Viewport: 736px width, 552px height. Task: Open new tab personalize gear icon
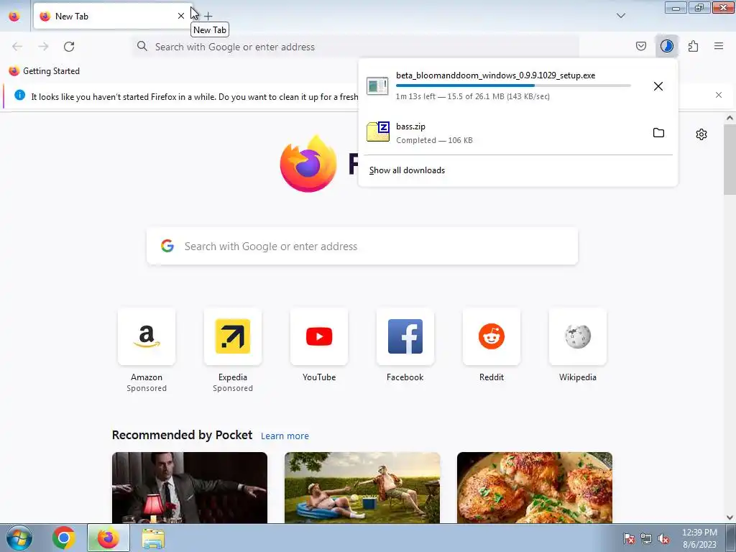pos(701,134)
